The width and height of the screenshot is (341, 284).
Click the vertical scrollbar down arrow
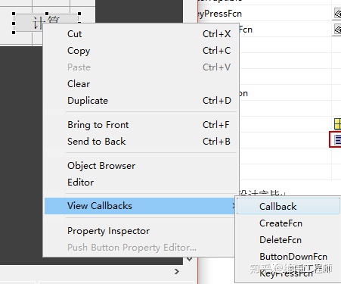tap(190, 259)
